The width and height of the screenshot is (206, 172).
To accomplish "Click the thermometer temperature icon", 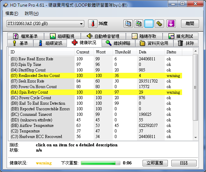I will tap(93, 24).
